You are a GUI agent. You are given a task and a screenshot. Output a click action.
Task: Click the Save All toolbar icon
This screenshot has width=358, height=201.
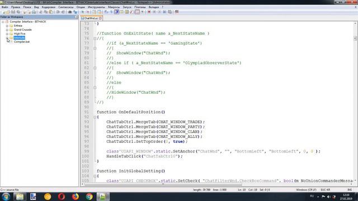[18, 12]
